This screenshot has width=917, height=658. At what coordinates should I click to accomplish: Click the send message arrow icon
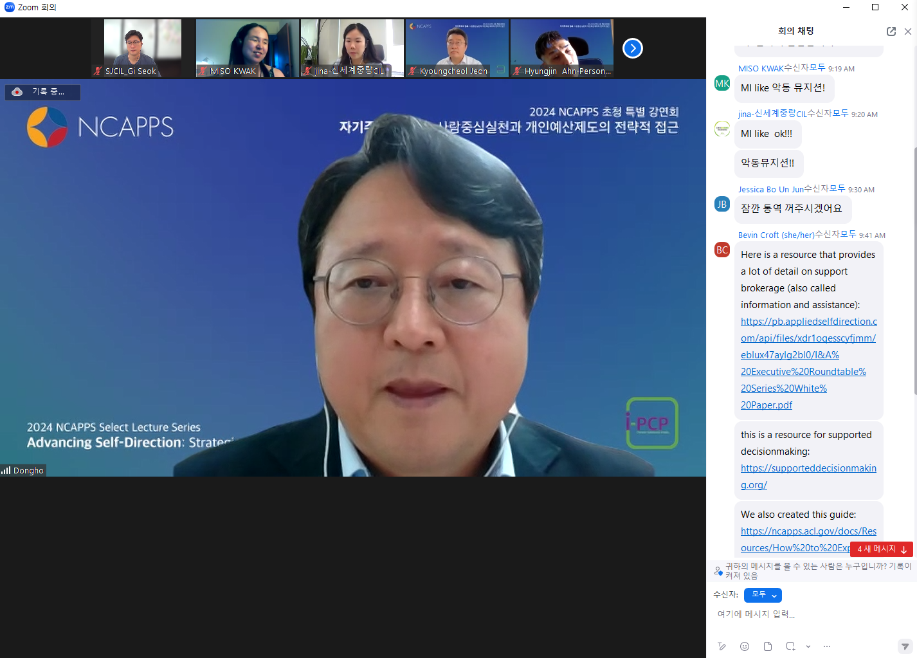coord(905,646)
